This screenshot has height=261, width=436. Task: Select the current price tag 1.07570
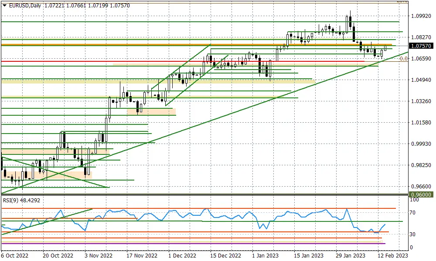click(x=421, y=46)
